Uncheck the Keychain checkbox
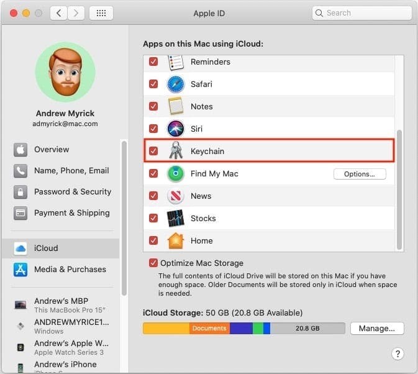The width and height of the screenshot is (418, 374). [x=153, y=151]
